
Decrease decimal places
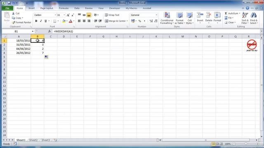point(156,21)
